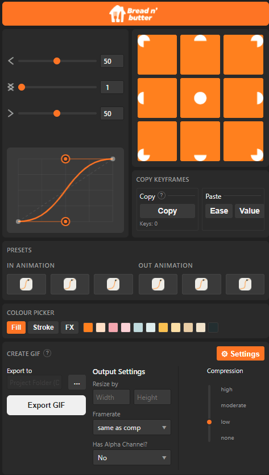Pick the golden yellow colour swatch
This screenshot has width=269, height=475.
click(x=163, y=327)
